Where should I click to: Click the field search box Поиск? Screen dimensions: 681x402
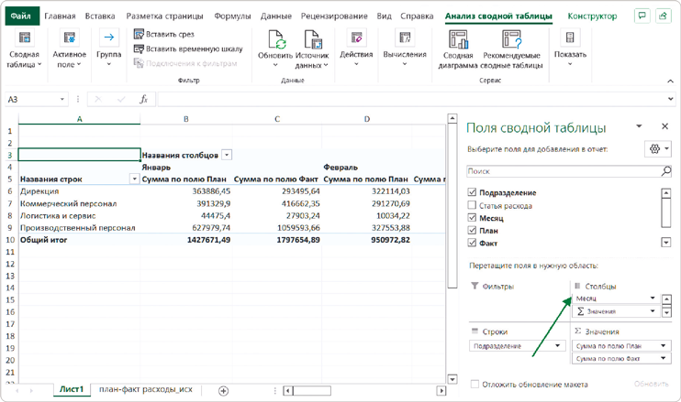click(562, 171)
